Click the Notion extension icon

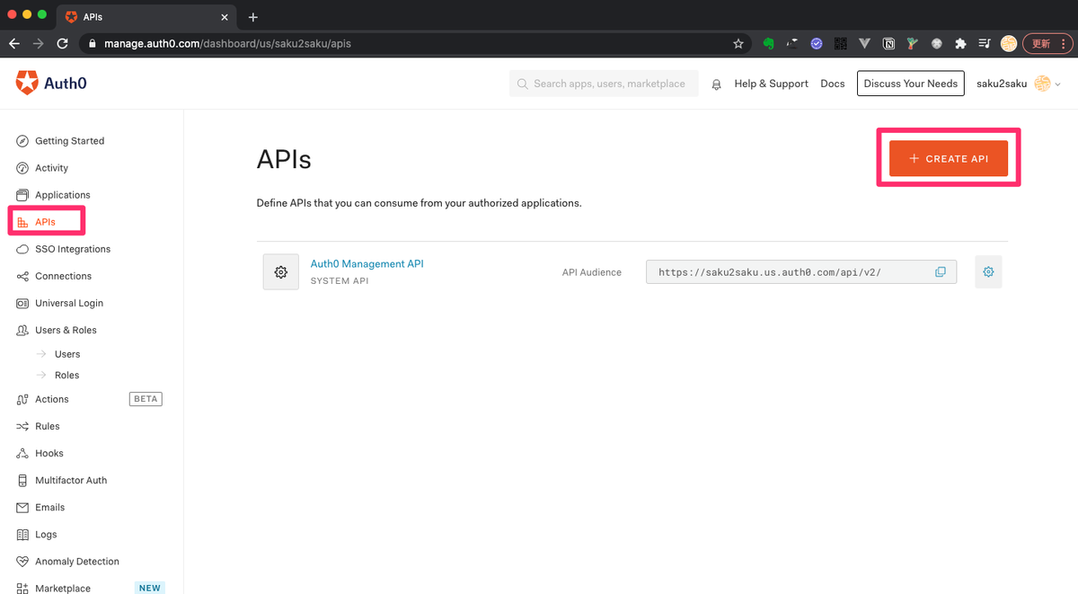click(888, 43)
